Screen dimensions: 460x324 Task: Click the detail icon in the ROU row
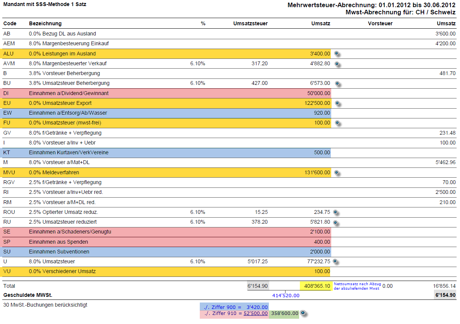[335, 212]
